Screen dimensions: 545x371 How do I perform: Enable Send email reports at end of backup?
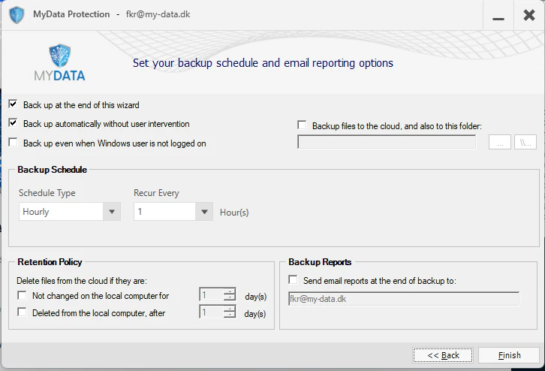[x=293, y=279]
